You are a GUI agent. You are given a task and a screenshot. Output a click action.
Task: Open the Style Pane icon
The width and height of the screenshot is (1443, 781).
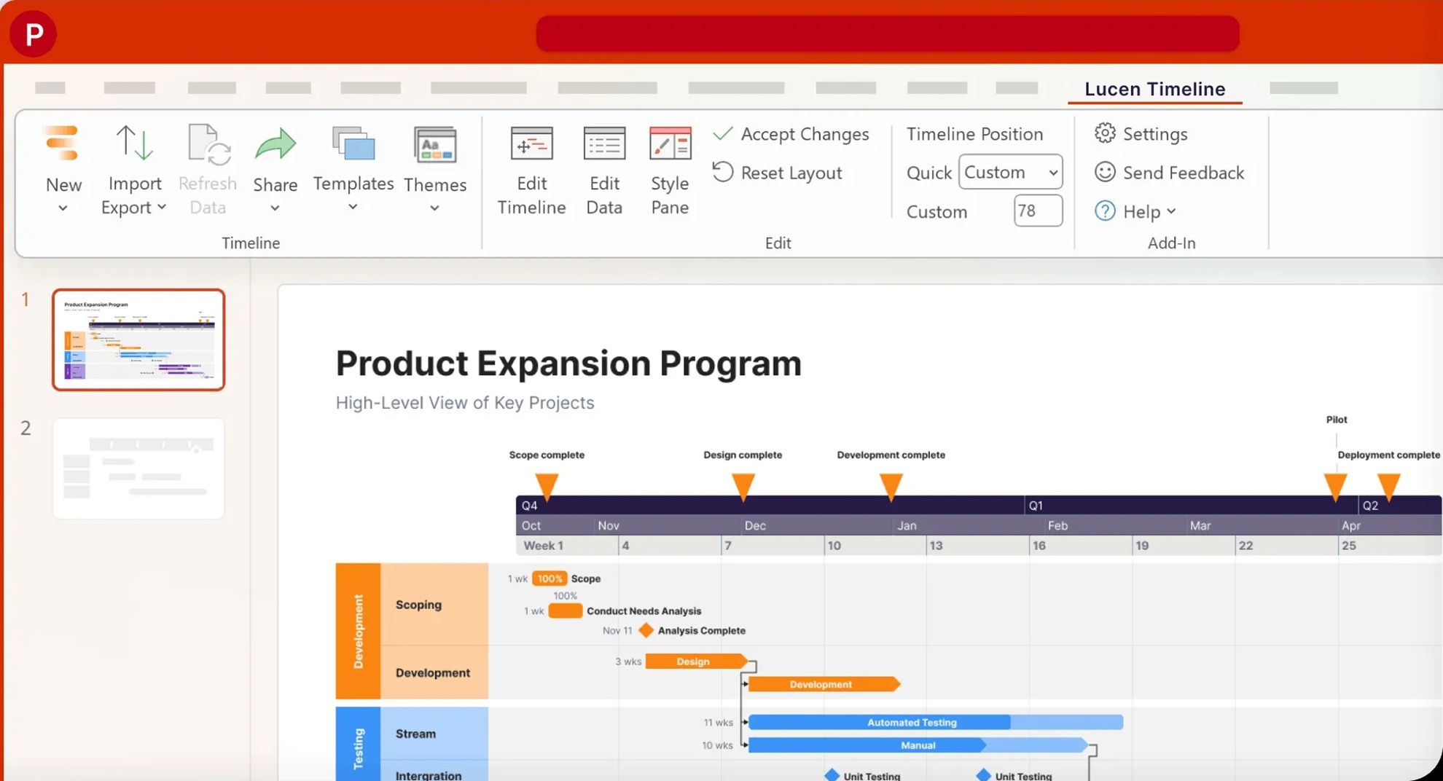(670, 143)
